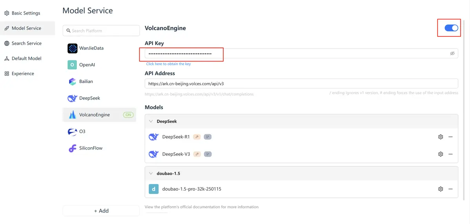Open the Default Model section
The width and height of the screenshot is (470, 224).
point(26,59)
